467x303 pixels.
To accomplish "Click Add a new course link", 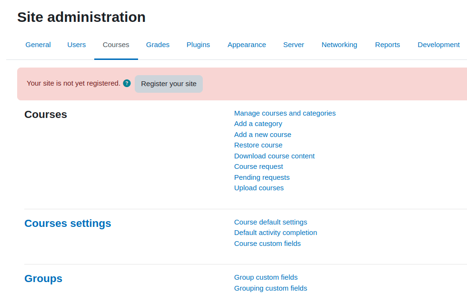I will [x=263, y=135].
